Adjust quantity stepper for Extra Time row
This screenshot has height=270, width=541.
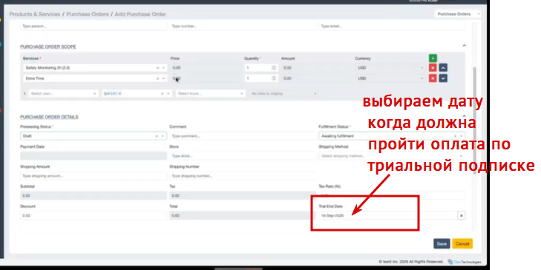coord(274,78)
